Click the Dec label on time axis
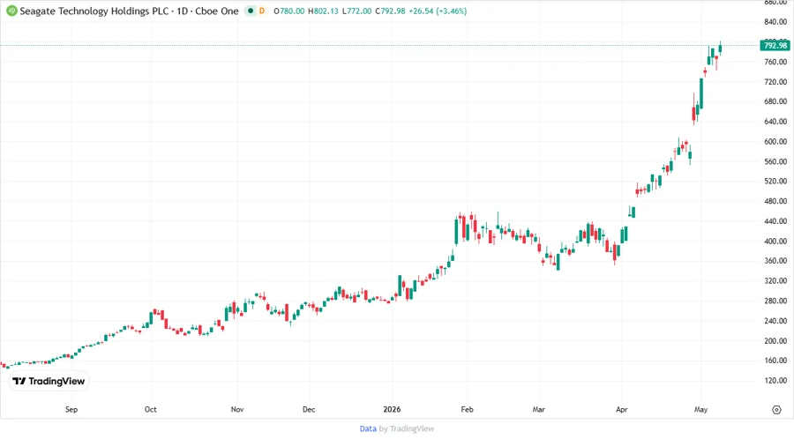Viewport: 794px width, 439px height. click(309, 410)
